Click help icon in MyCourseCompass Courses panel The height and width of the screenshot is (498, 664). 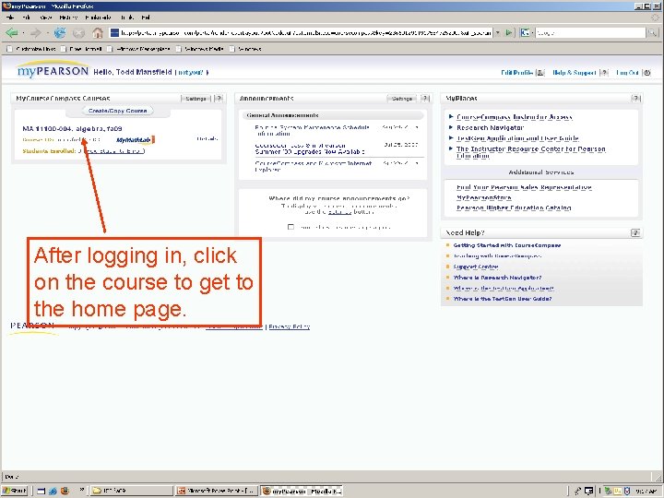(x=219, y=99)
